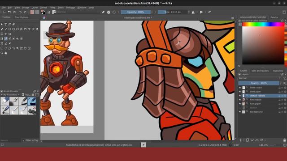Select the Rectangle shape tool
The width and height of the screenshot is (287, 161).
[10, 29]
